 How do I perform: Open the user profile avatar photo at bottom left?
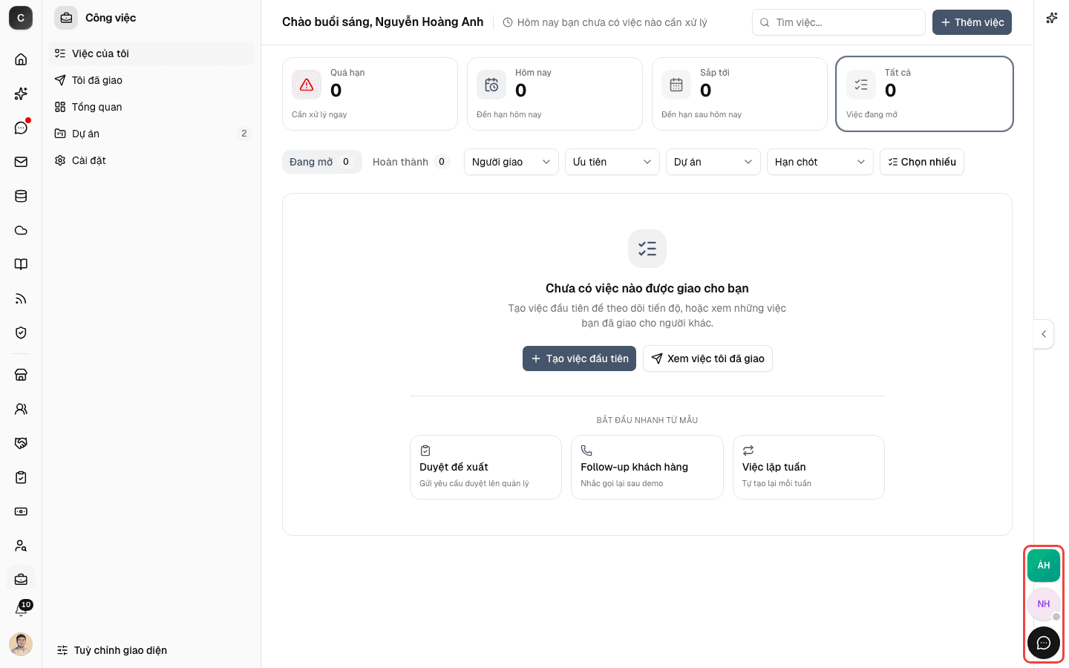coord(21,644)
